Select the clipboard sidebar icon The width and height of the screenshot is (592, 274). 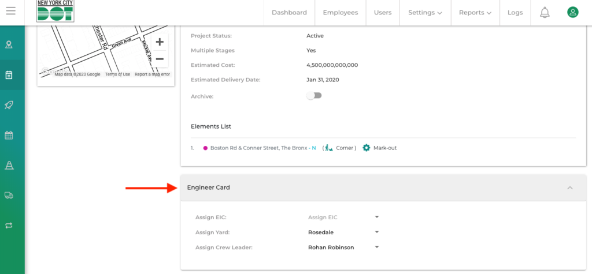click(x=9, y=75)
